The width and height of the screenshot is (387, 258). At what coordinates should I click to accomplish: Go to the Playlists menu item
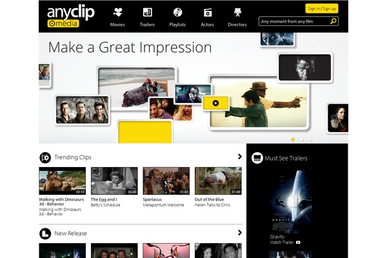click(177, 25)
